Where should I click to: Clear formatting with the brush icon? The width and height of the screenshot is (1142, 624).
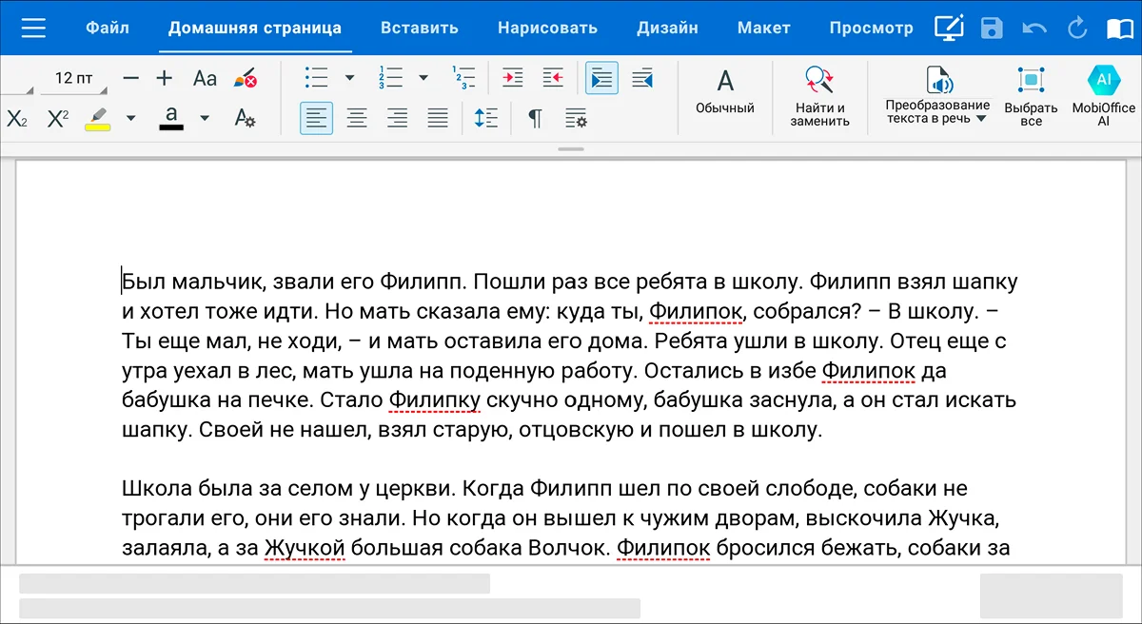pyautogui.click(x=246, y=78)
